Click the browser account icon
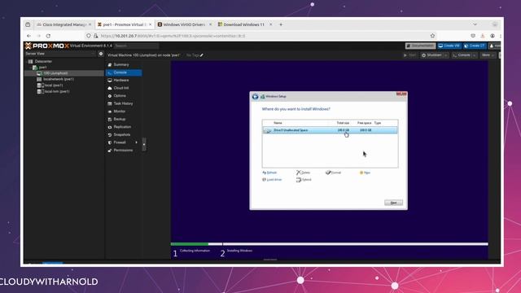 (493, 36)
